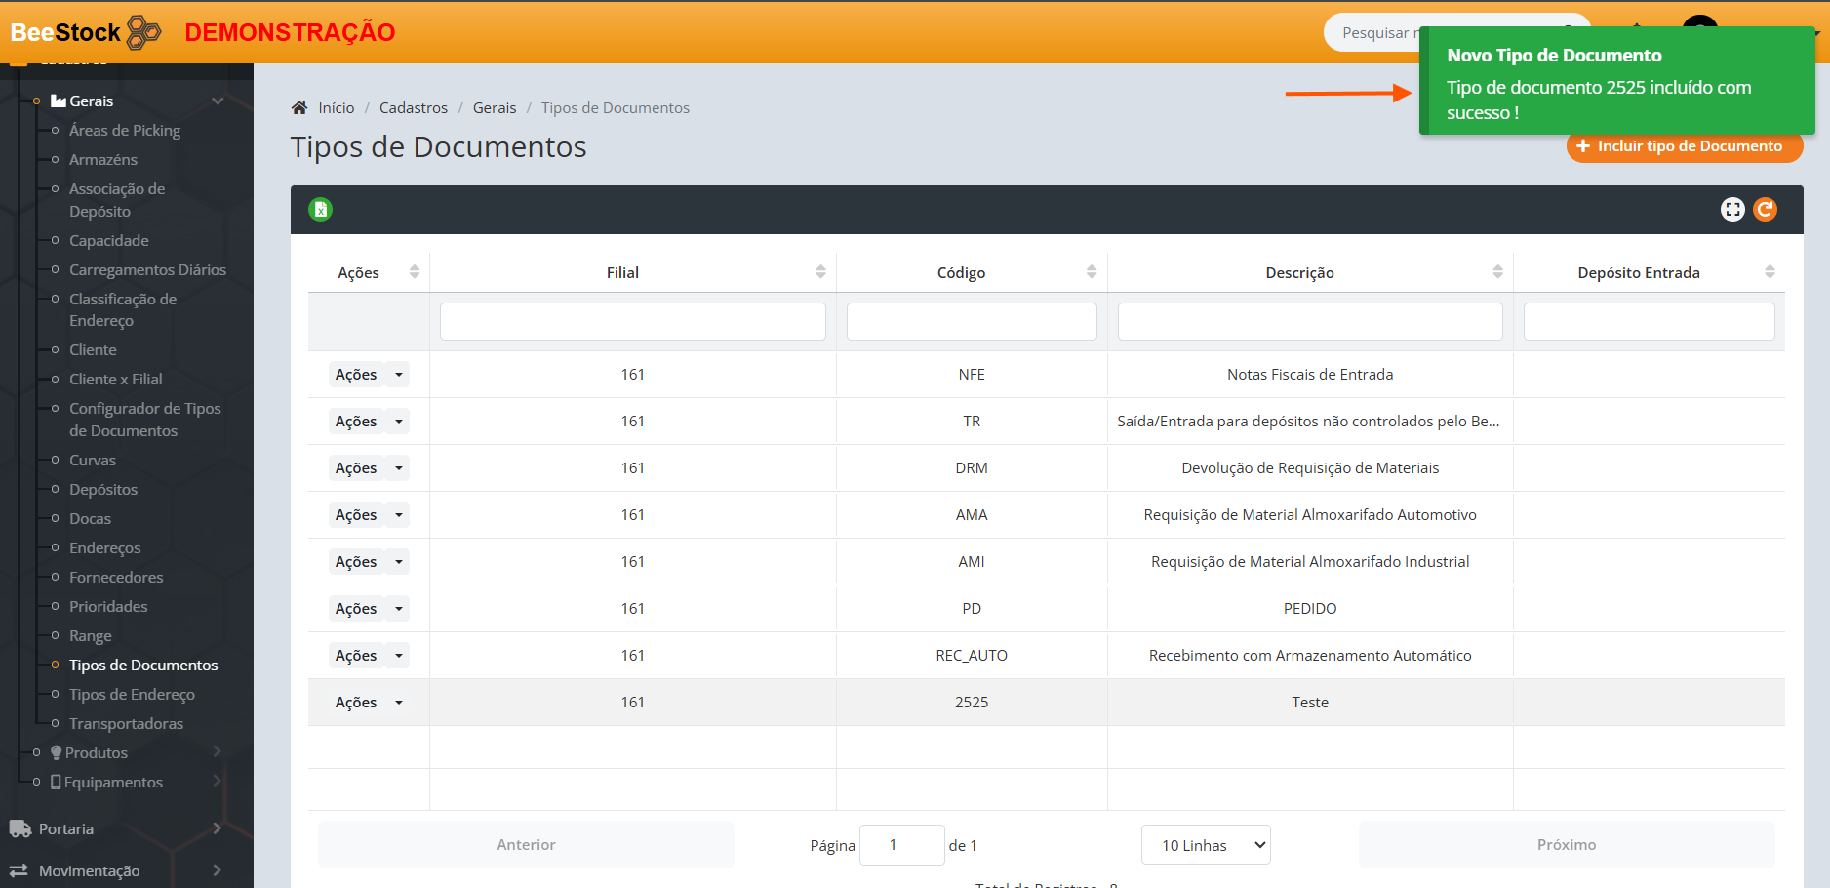Sort table by Código column arrows
The image size is (1830, 888).
[x=1091, y=272]
